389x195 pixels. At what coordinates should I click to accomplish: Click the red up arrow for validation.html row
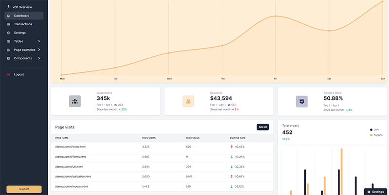click(x=232, y=177)
